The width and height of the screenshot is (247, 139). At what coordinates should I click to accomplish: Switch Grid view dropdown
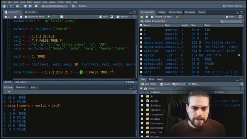(231, 17)
